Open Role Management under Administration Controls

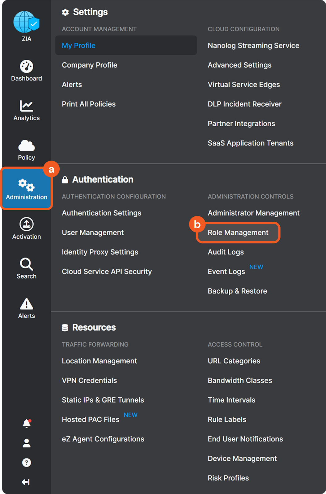pyautogui.click(x=238, y=232)
